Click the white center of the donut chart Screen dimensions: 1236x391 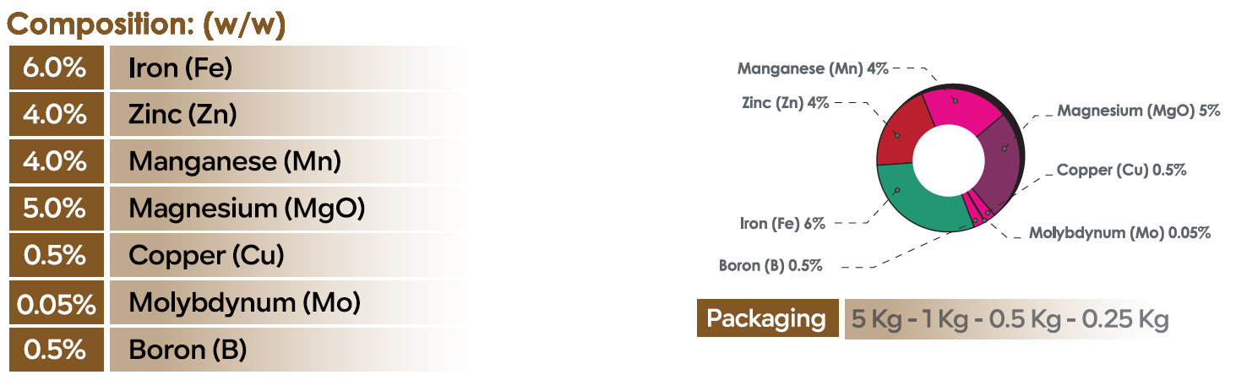click(945, 159)
